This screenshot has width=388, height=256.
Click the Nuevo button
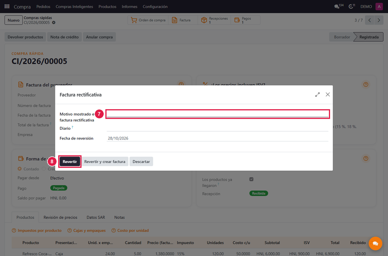point(13,20)
